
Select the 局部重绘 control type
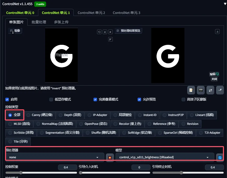[123, 115]
